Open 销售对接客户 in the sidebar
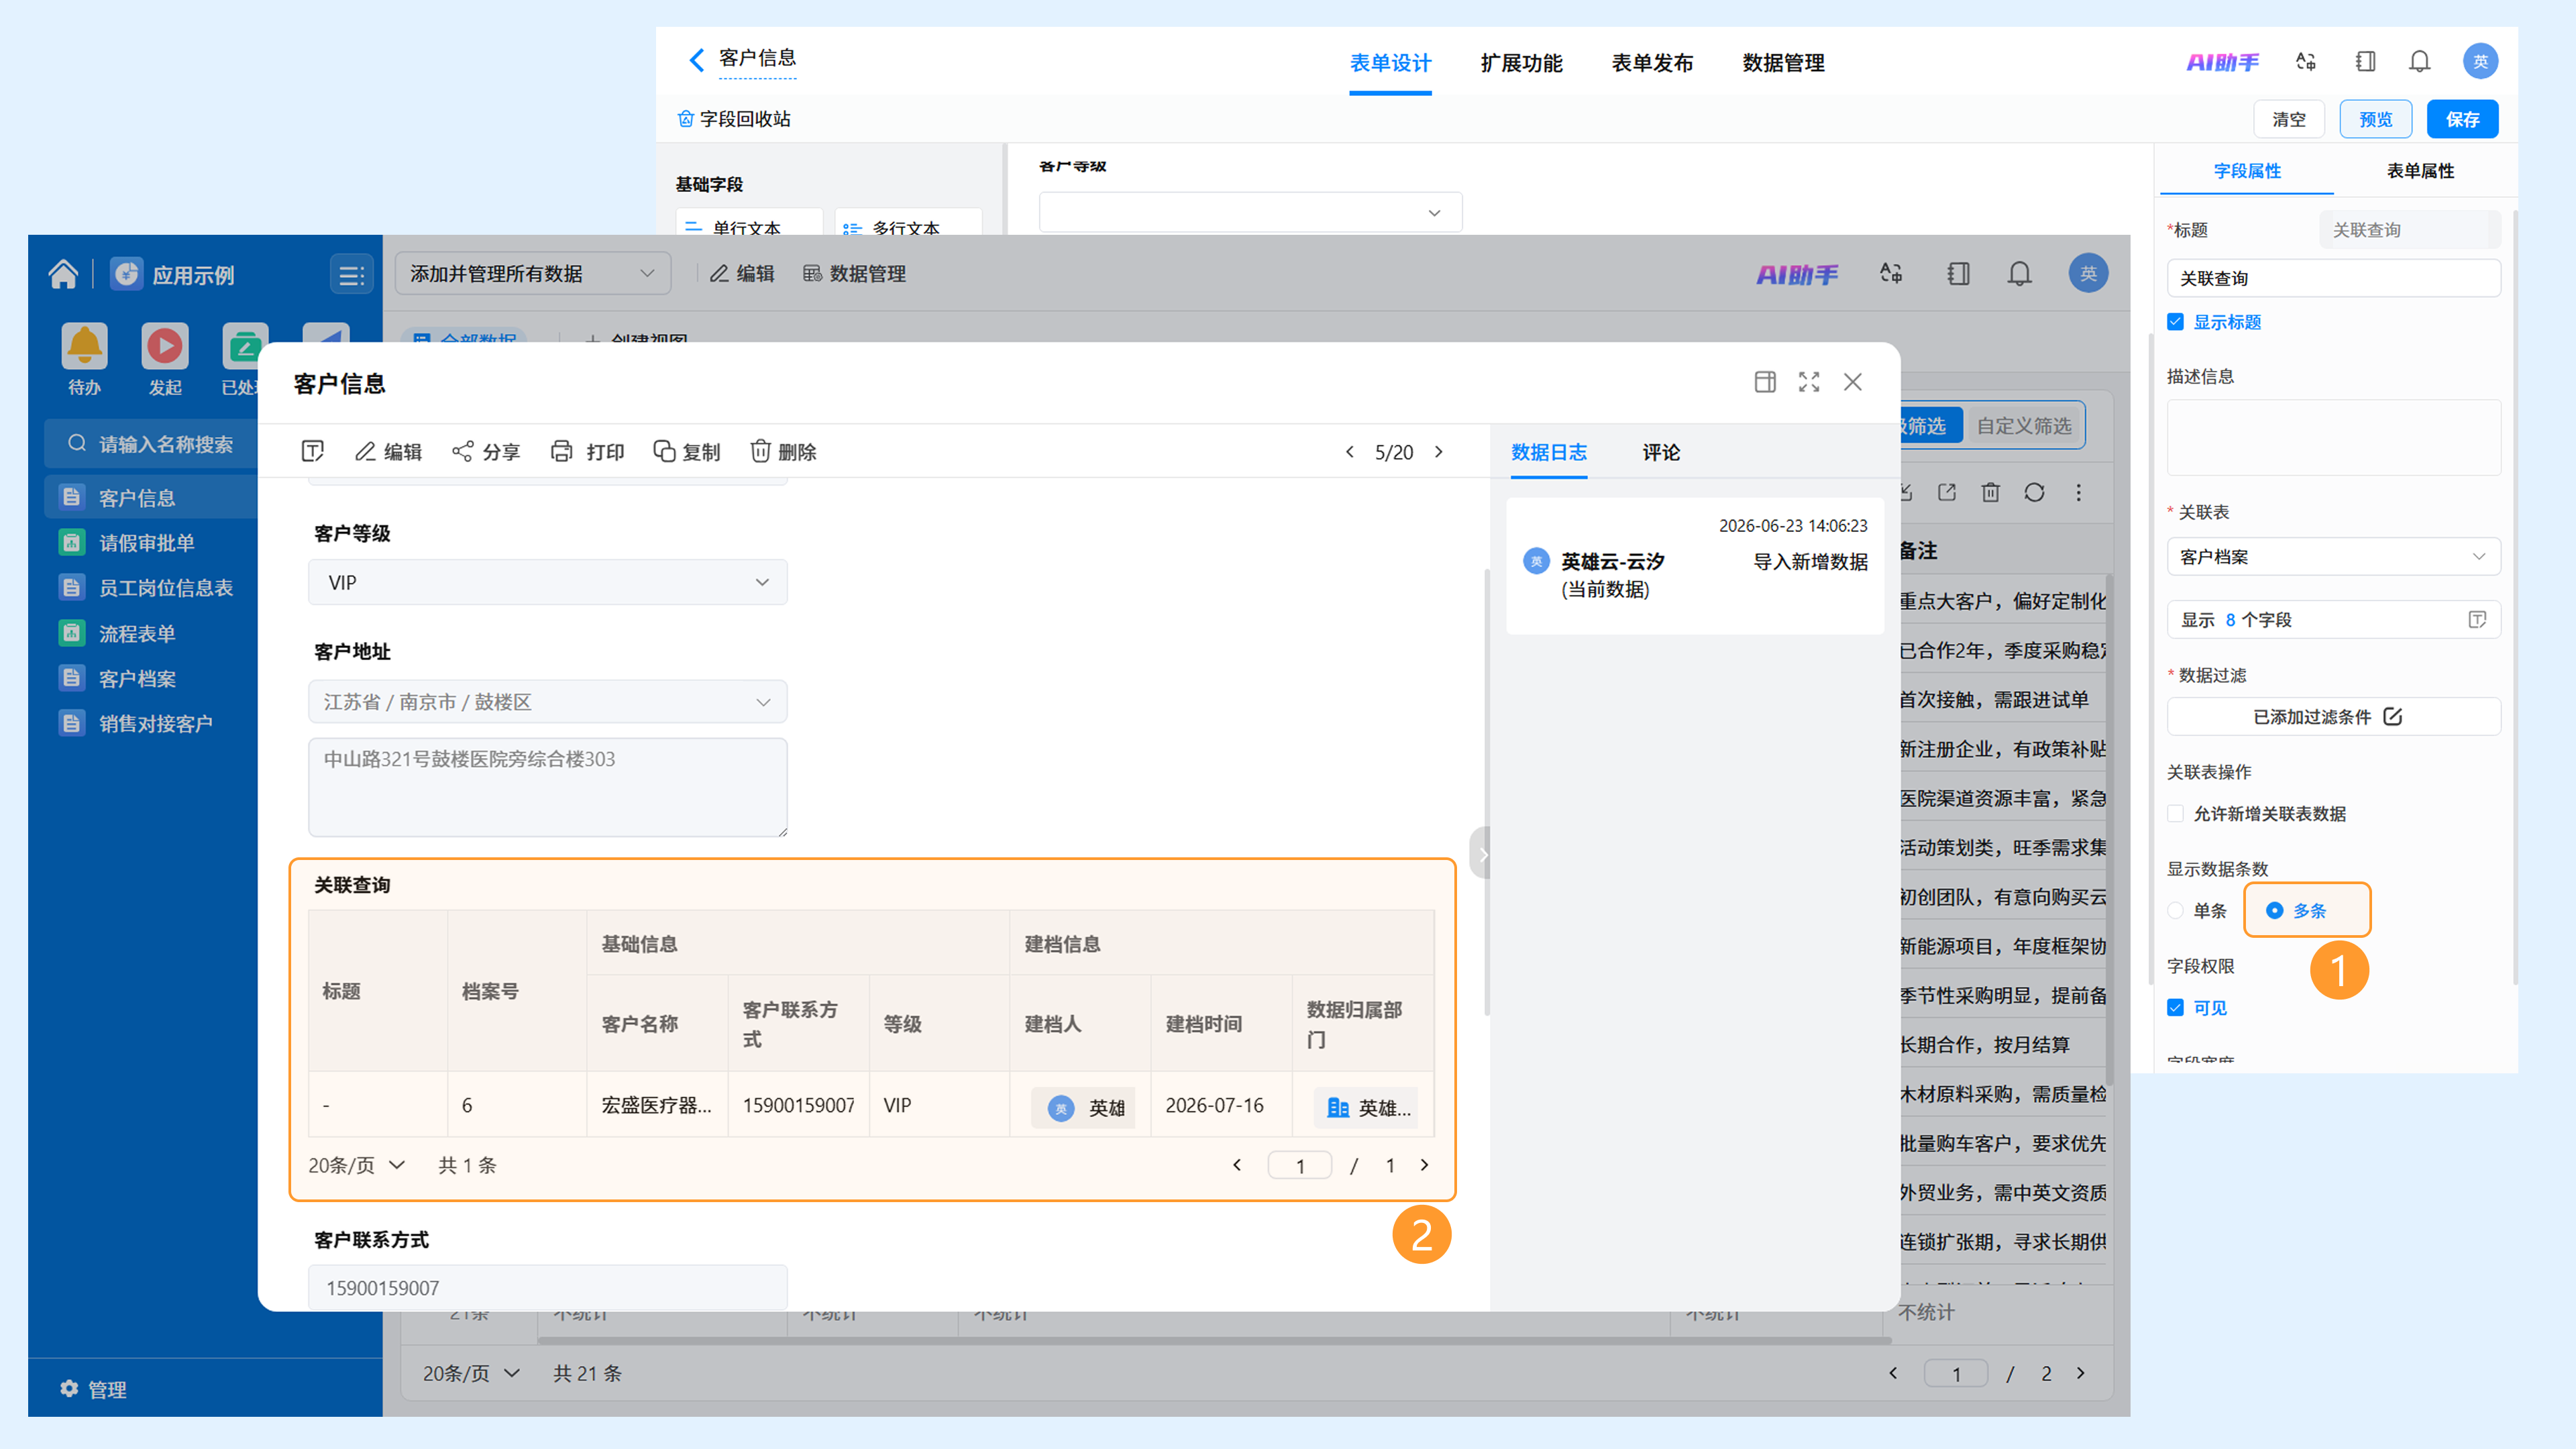This screenshot has height=1449, width=2576. click(x=155, y=724)
